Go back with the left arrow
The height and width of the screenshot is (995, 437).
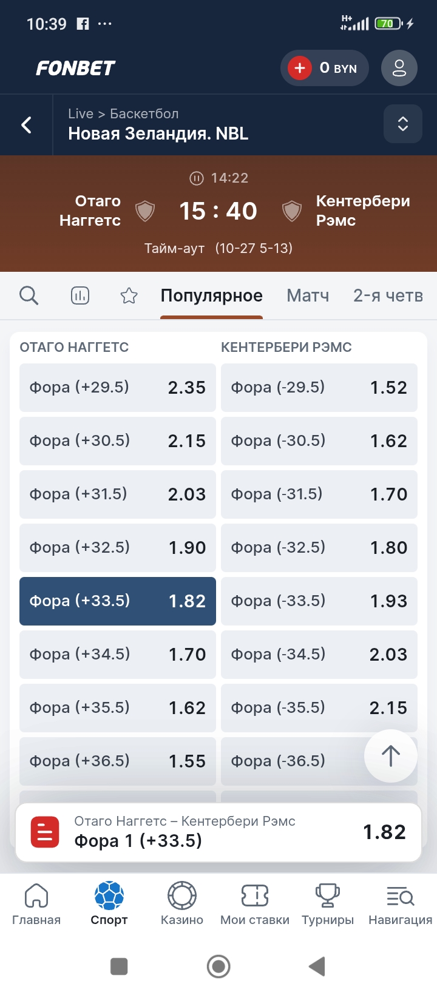pos(27,125)
